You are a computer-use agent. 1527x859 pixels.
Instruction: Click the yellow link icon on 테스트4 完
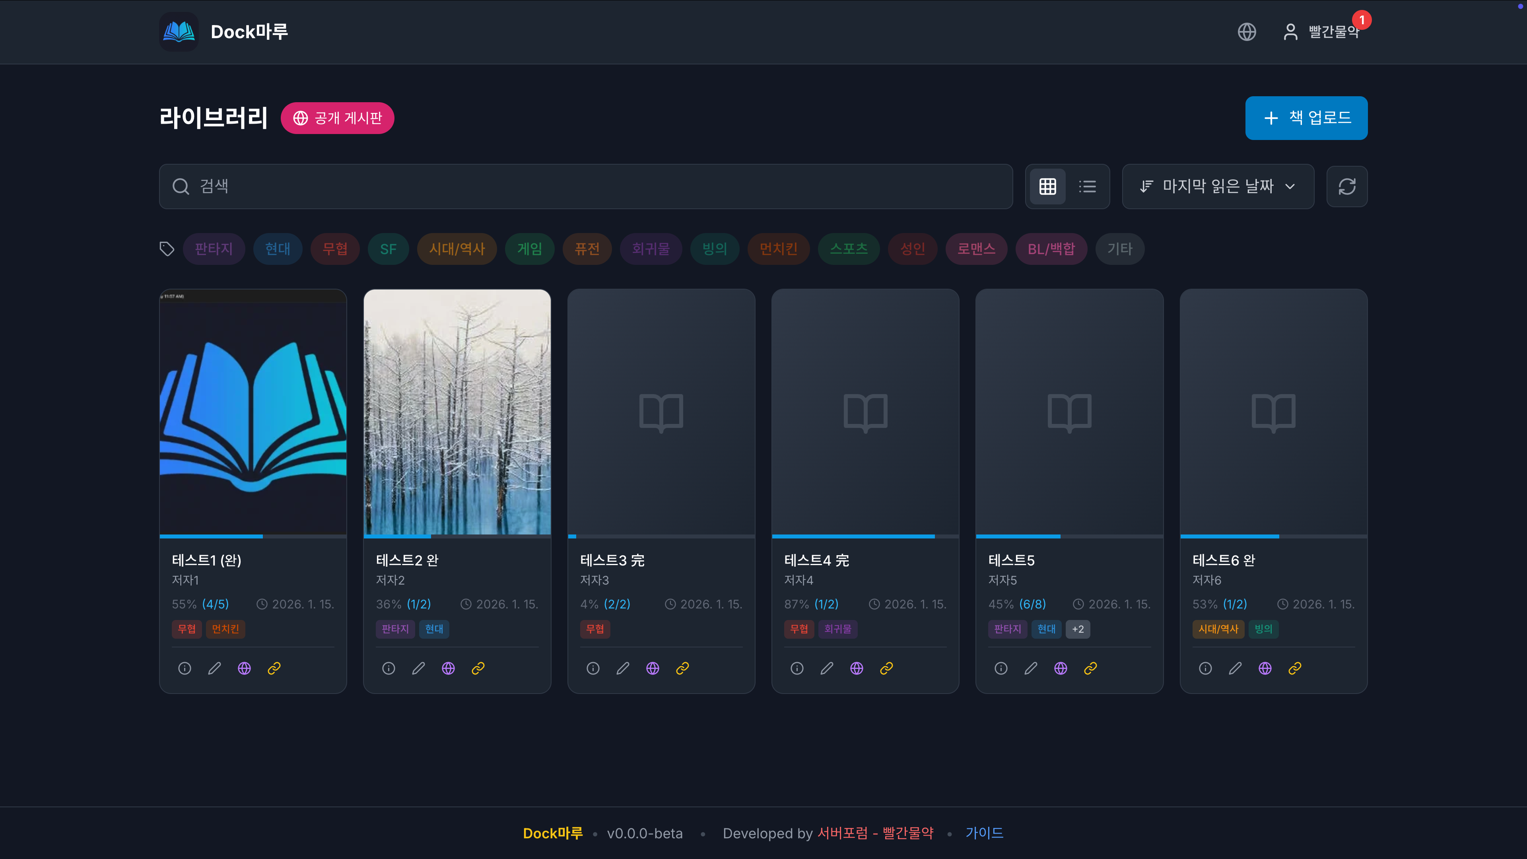[x=886, y=668]
